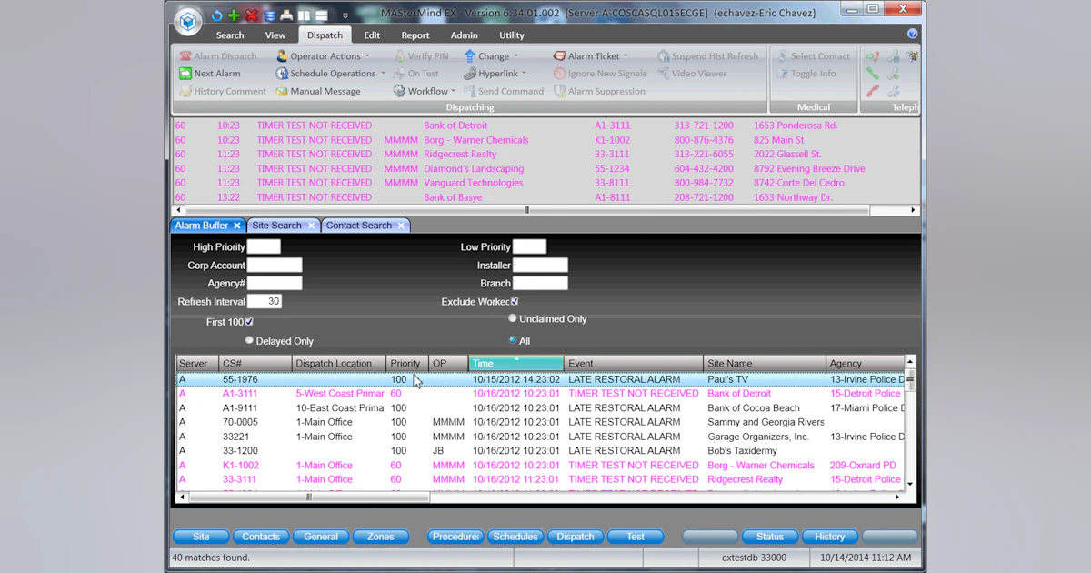Click the Schedules button at the bottom

[x=515, y=537]
